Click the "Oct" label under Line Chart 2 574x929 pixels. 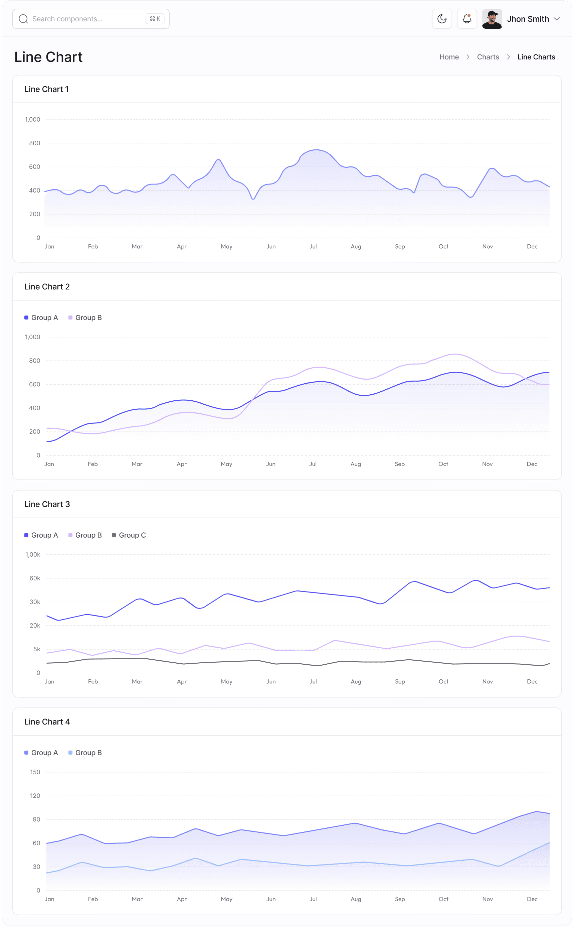[443, 464]
